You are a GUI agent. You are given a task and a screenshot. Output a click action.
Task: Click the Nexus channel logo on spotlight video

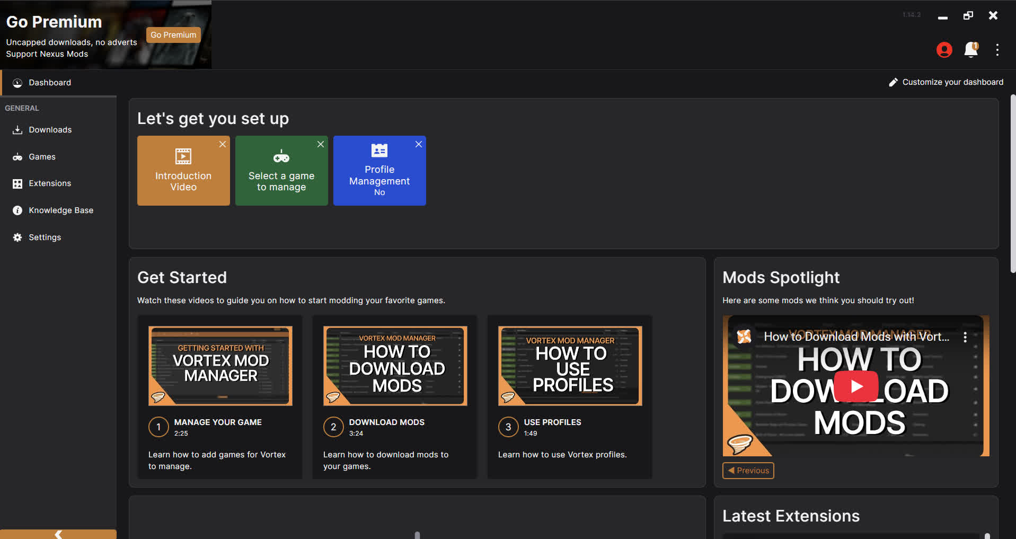[x=744, y=337]
